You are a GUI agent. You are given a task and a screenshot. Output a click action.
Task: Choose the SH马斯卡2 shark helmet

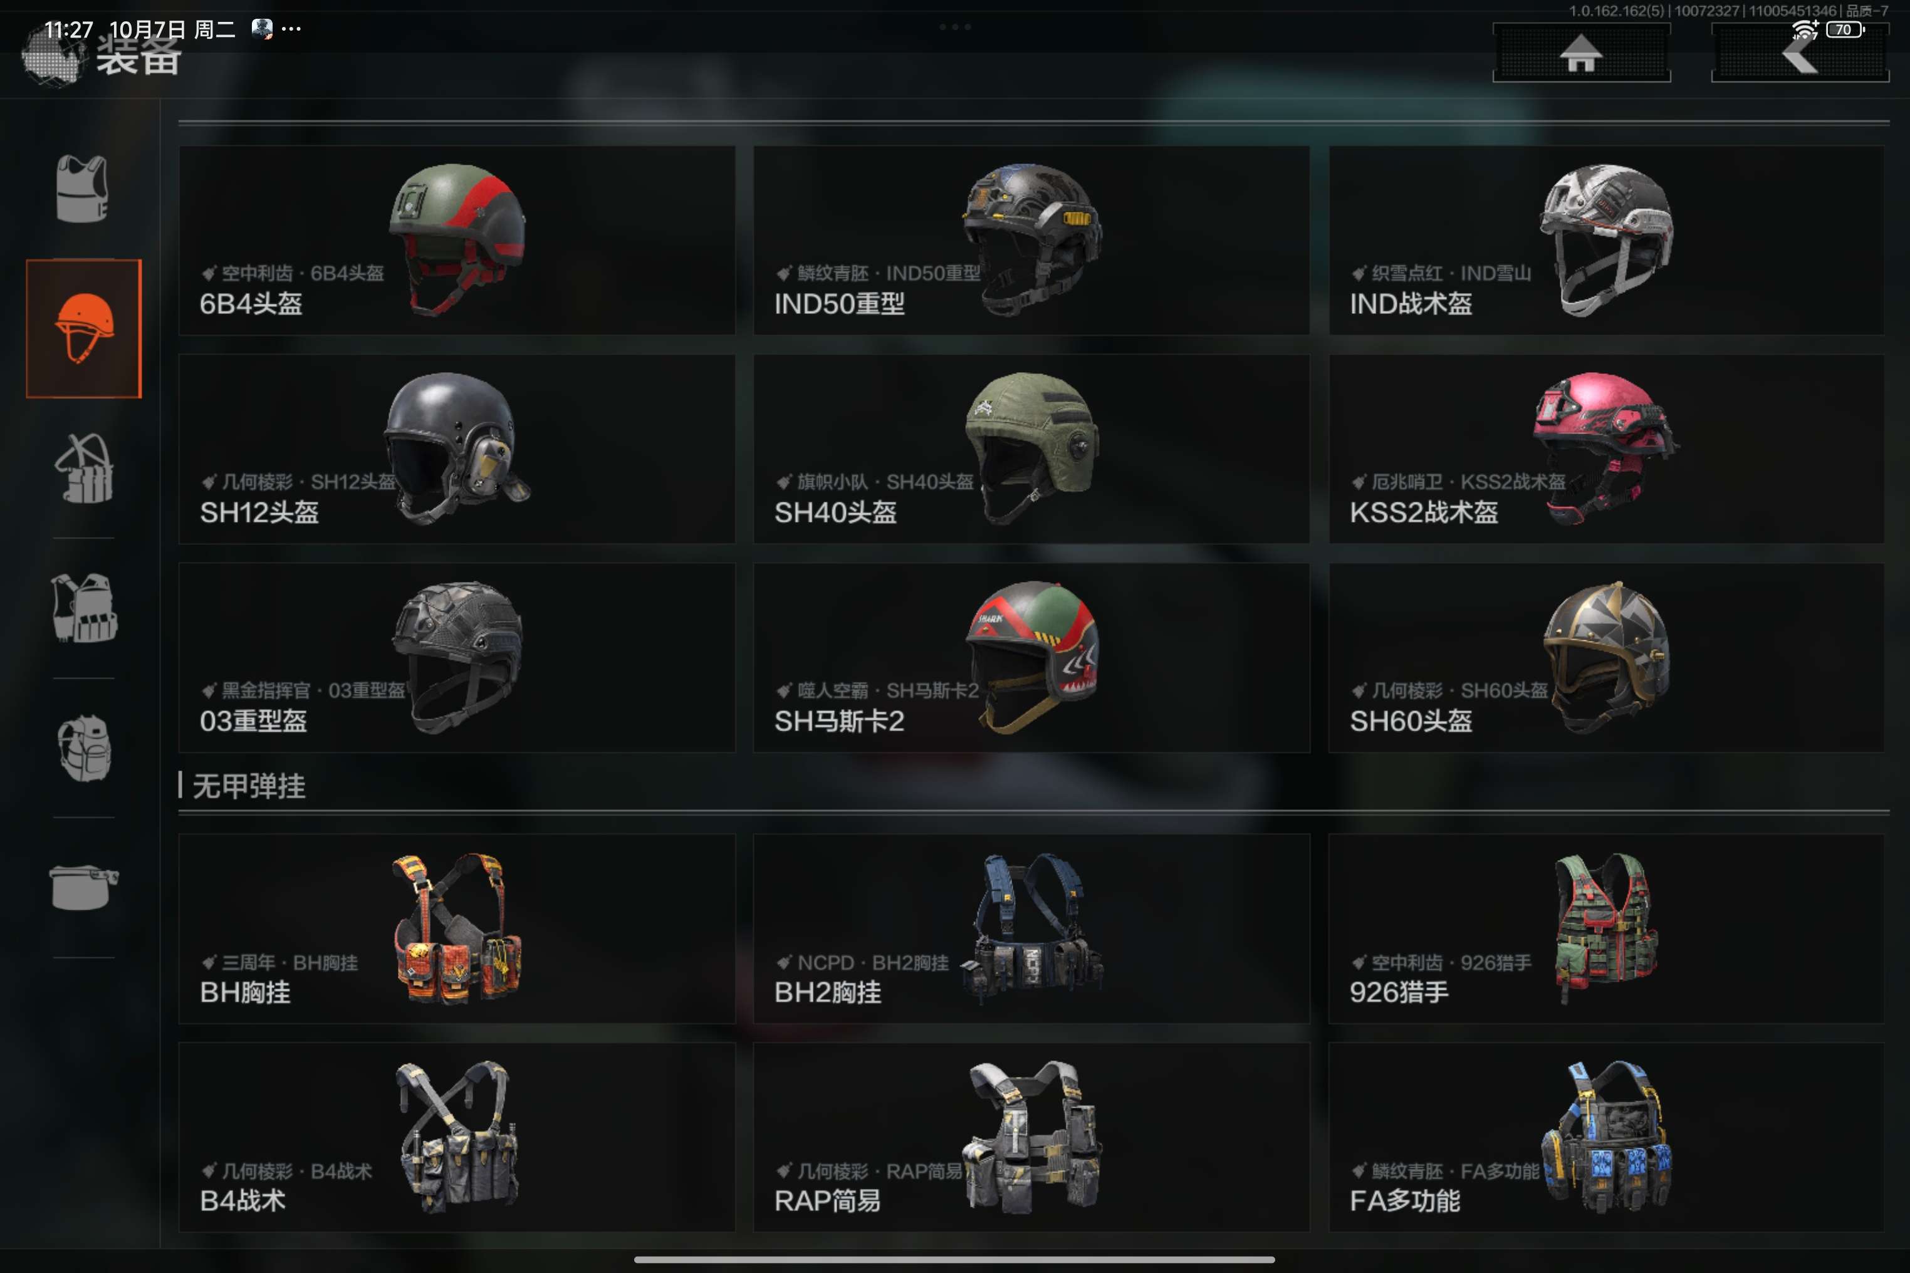pos(1031,658)
